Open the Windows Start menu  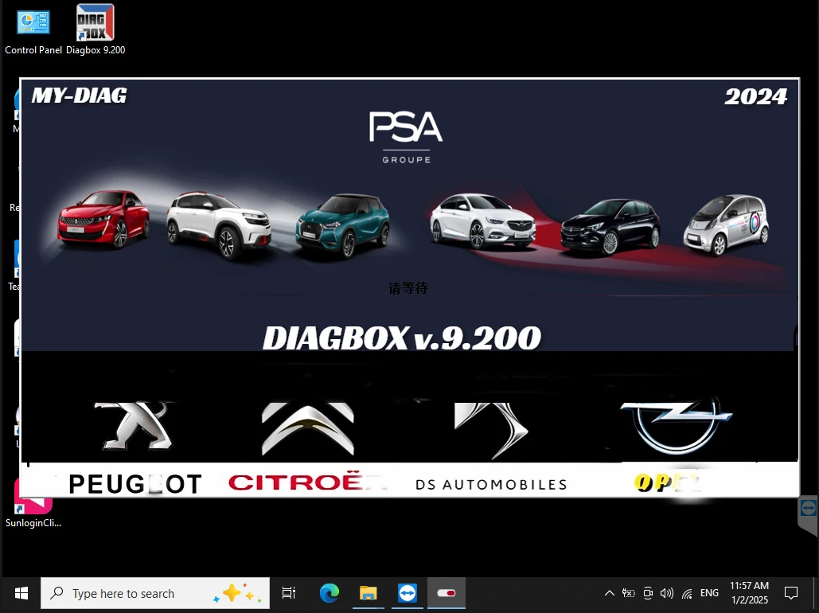(21, 593)
